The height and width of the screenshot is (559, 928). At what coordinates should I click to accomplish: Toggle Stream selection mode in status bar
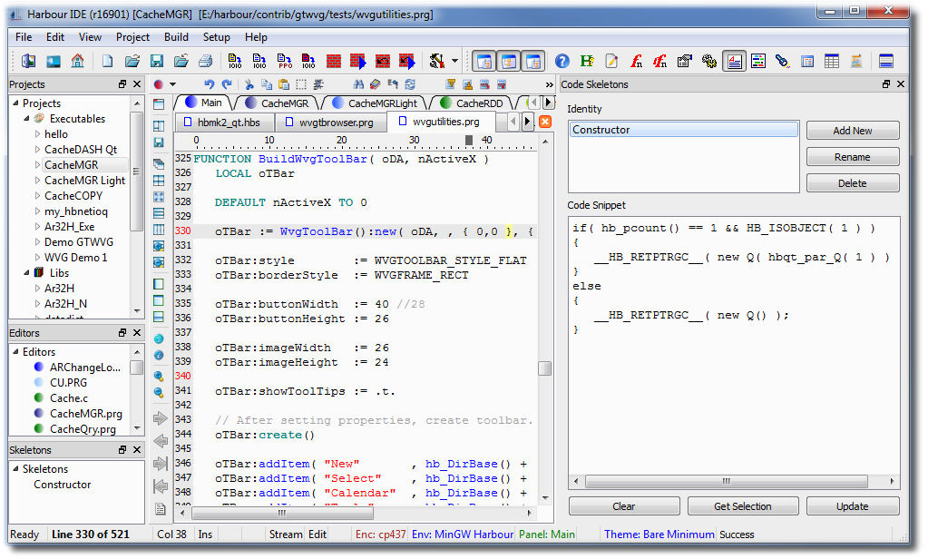coord(285,534)
